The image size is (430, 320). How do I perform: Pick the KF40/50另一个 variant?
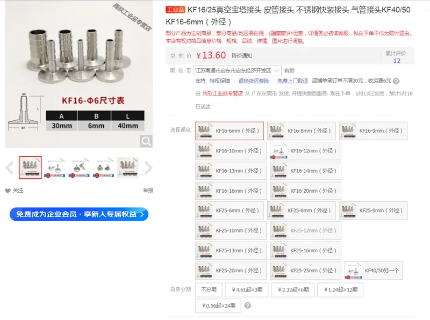374,271
